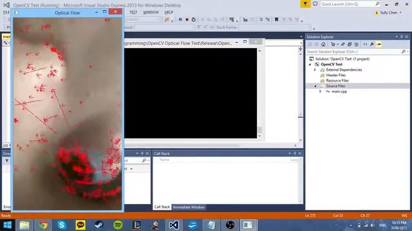412x231 pixels.
Task: Select Header Files folder
Action: point(335,75)
